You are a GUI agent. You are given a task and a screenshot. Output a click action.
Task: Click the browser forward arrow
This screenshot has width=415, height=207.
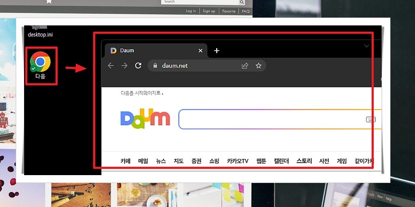click(124, 66)
